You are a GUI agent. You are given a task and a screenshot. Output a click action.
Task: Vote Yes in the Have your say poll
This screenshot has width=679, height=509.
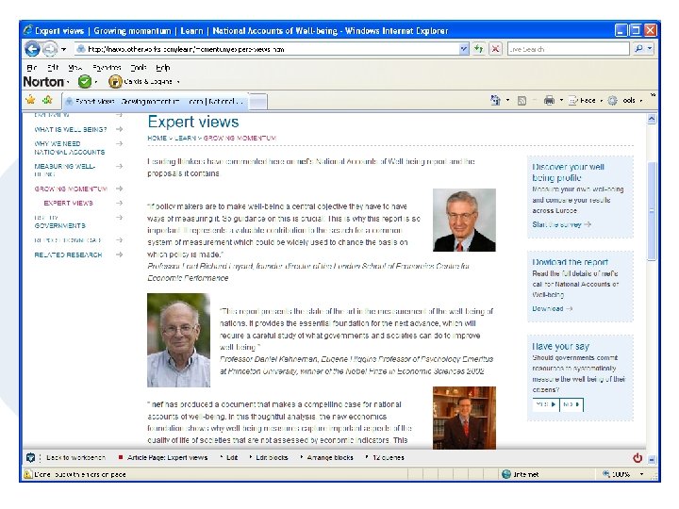[x=546, y=404]
